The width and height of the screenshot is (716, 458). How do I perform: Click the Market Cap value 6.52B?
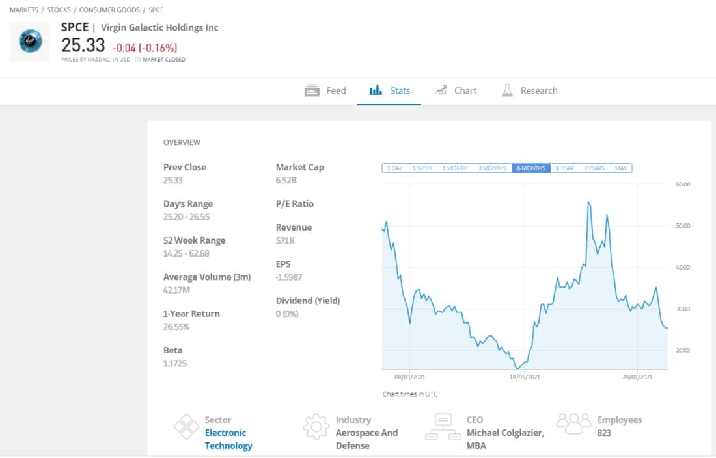pyautogui.click(x=286, y=180)
